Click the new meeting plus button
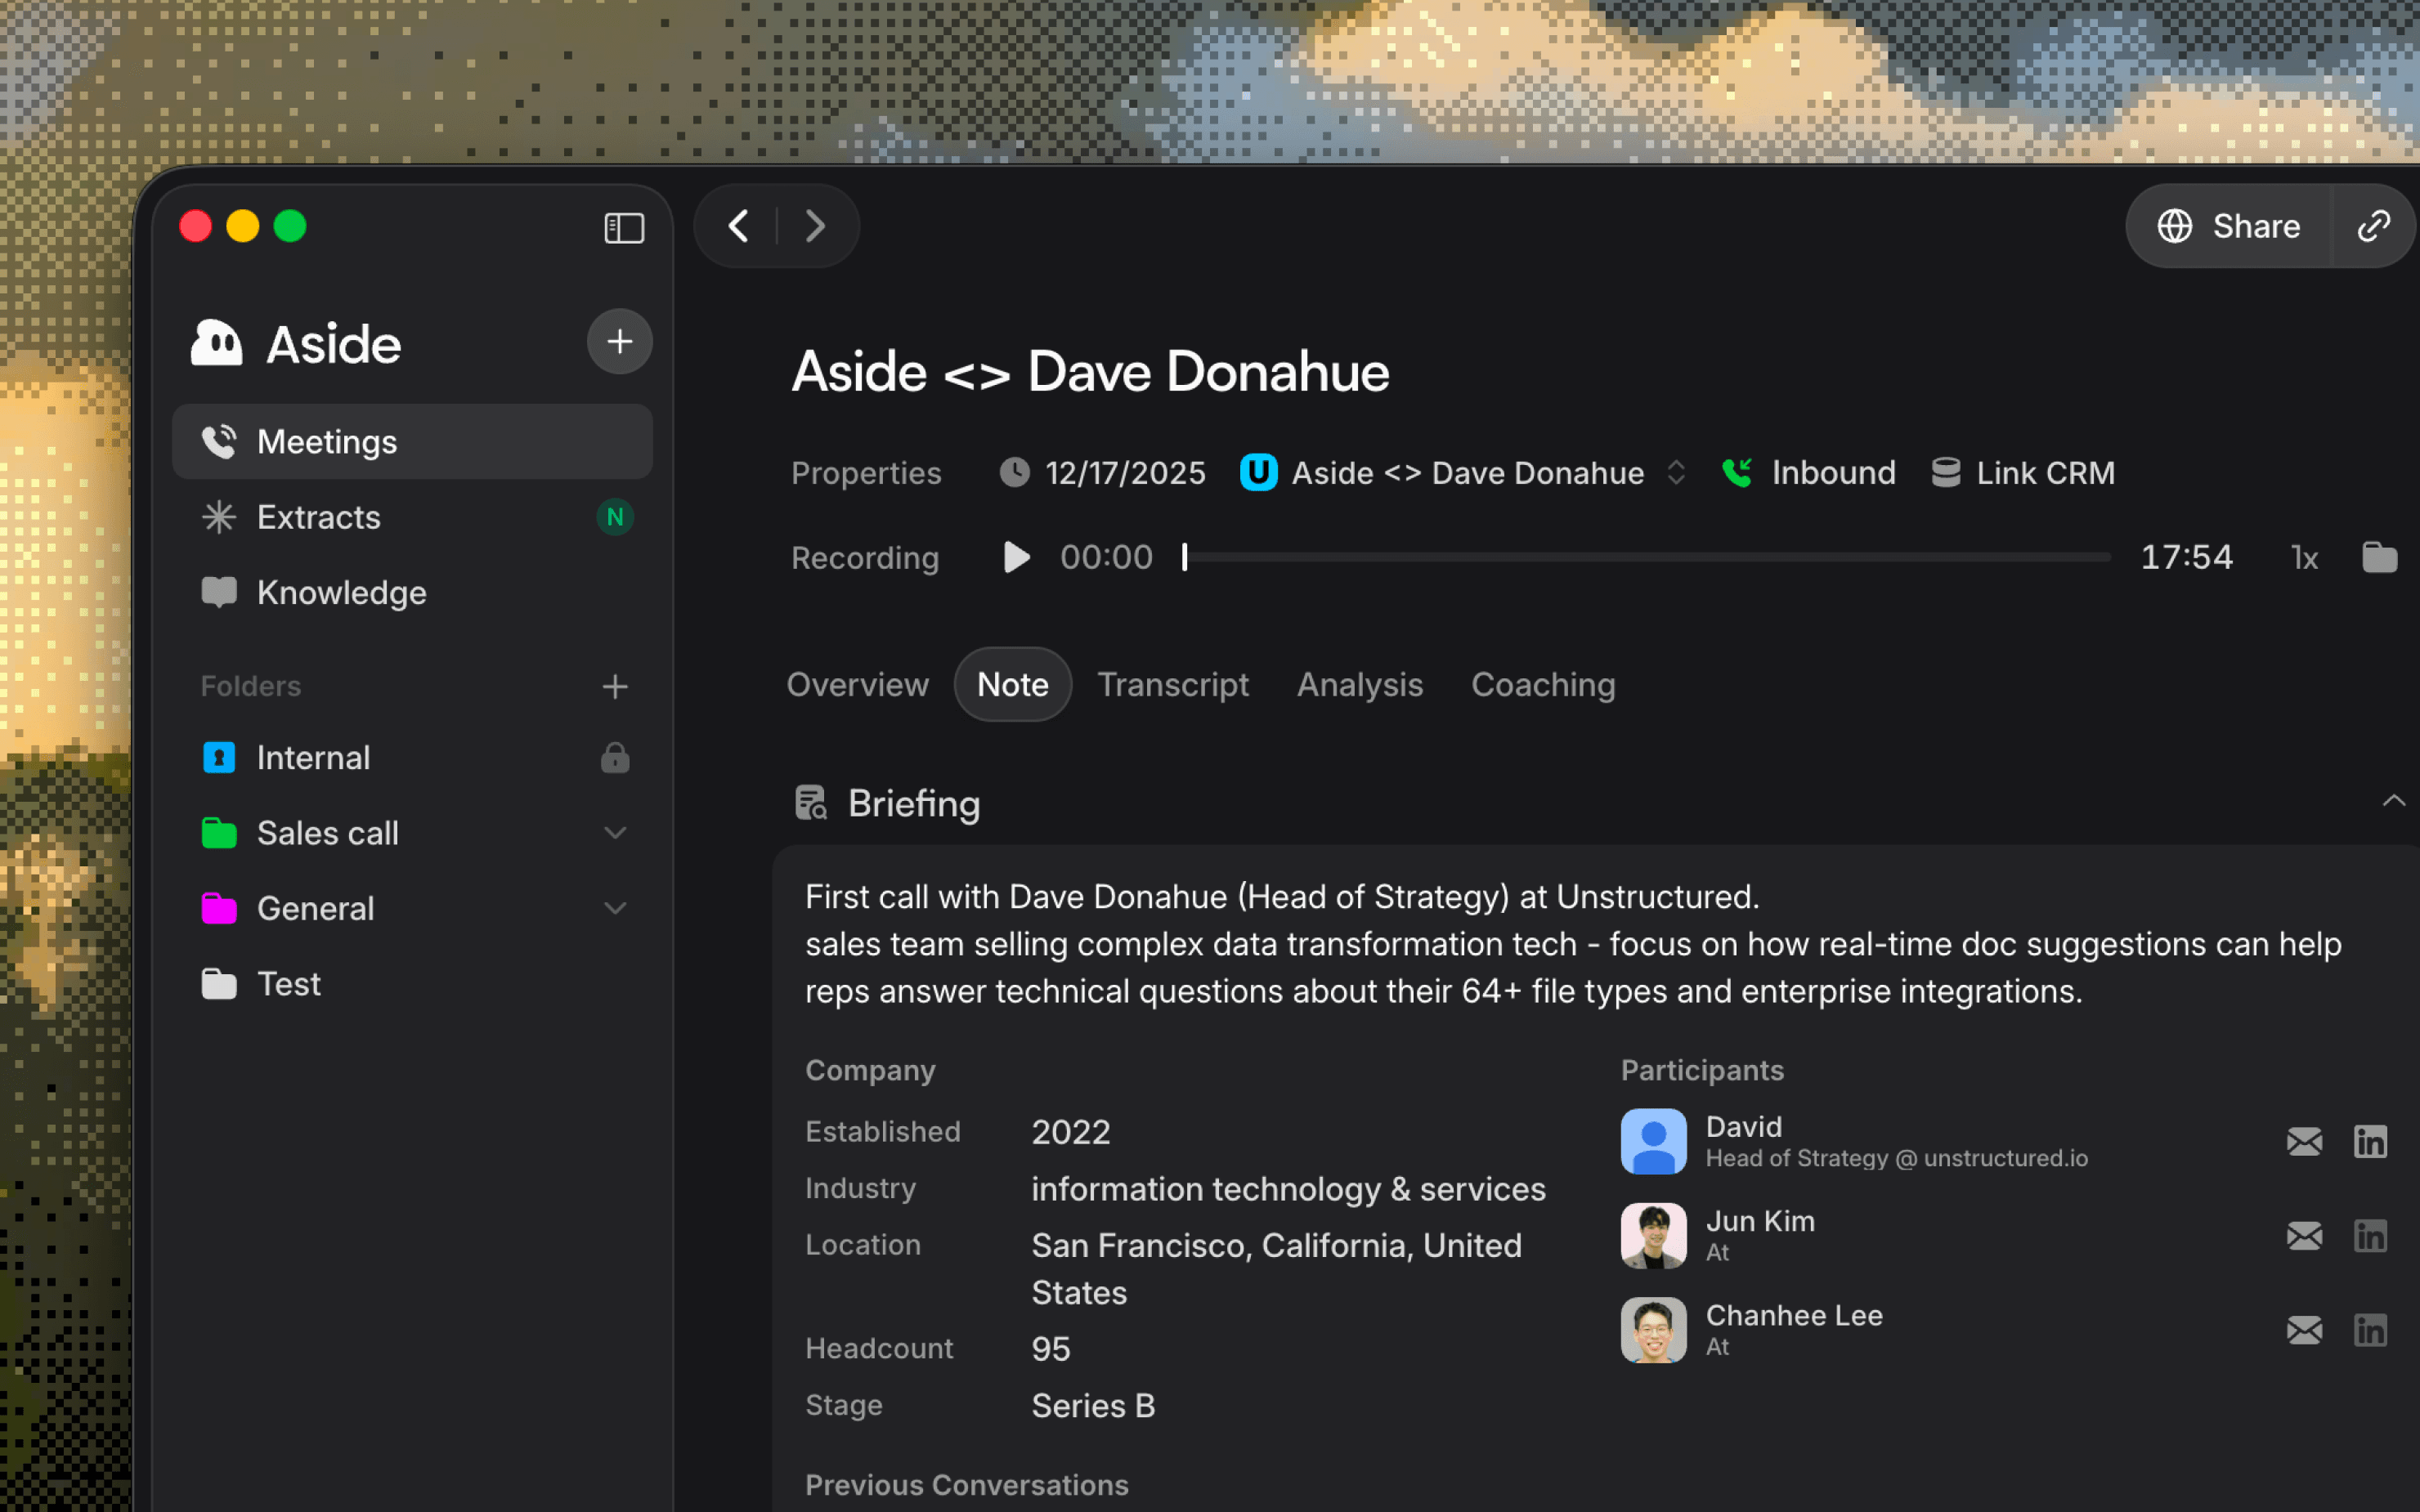2420x1512 pixels. click(620, 342)
